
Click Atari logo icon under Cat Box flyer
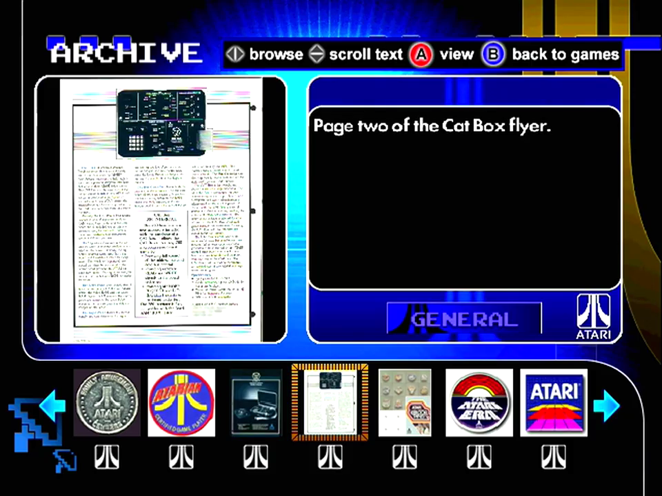(330, 457)
